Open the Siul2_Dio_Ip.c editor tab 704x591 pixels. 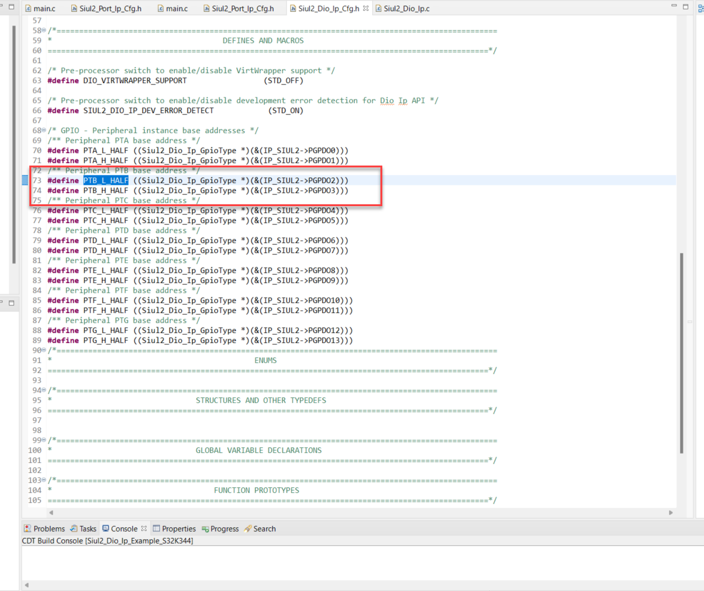402,9
